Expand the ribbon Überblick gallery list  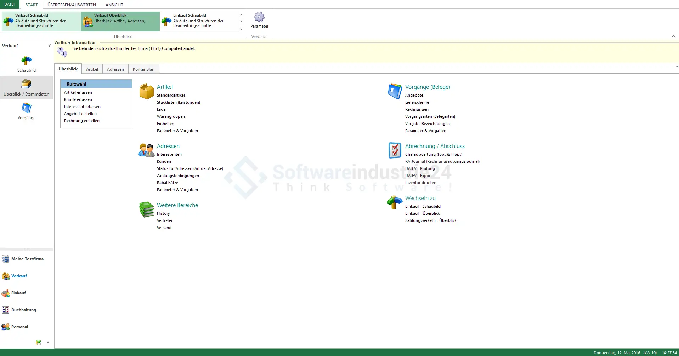[x=242, y=29]
